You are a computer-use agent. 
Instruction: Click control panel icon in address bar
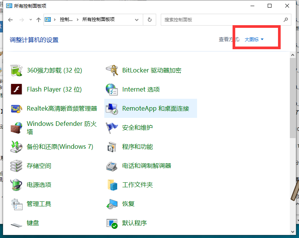[x=48, y=19]
